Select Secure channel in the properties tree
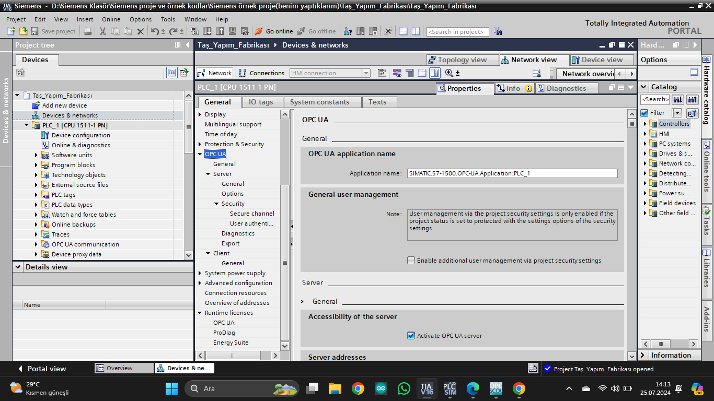The width and height of the screenshot is (714, 401). [252, 214]
